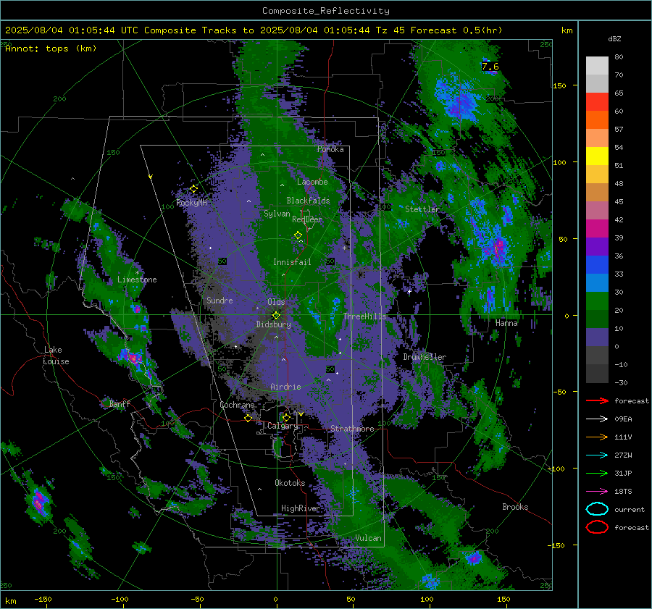
Task: Click the white 09EA arrow in legend
Action: pyautogui.click(x=597, y=419)
